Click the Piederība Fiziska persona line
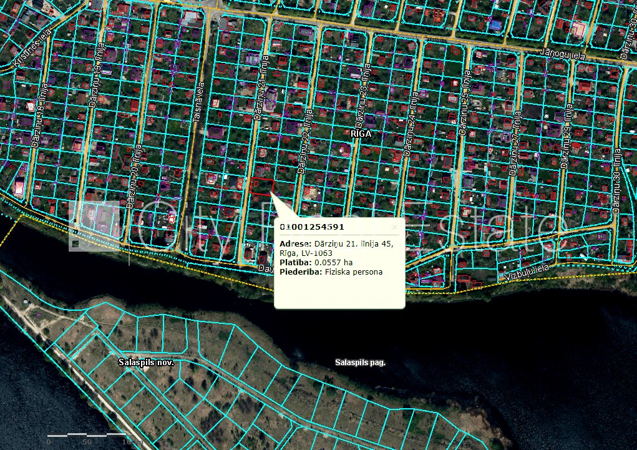 (x=331, y=272)
